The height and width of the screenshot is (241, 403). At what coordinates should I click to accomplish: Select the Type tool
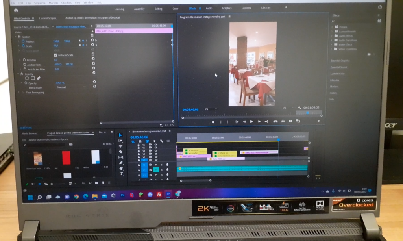[x=121, y=174]
